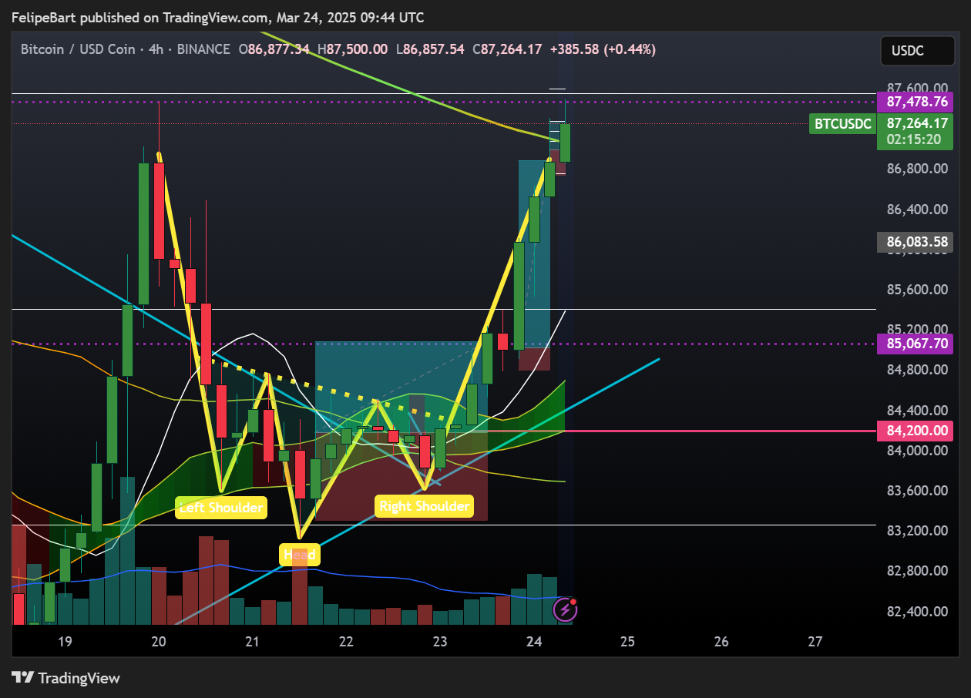Click 83,600.00 on the price axis
The width and height of the screenshot is (971, 698).
[x=917, y=491]
